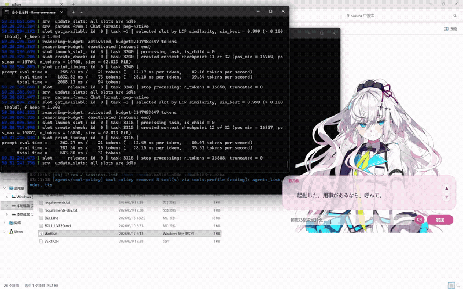This screenshot has height=289, width=463.
Task: Select the SKILL.md file
Action: (130, 218)
